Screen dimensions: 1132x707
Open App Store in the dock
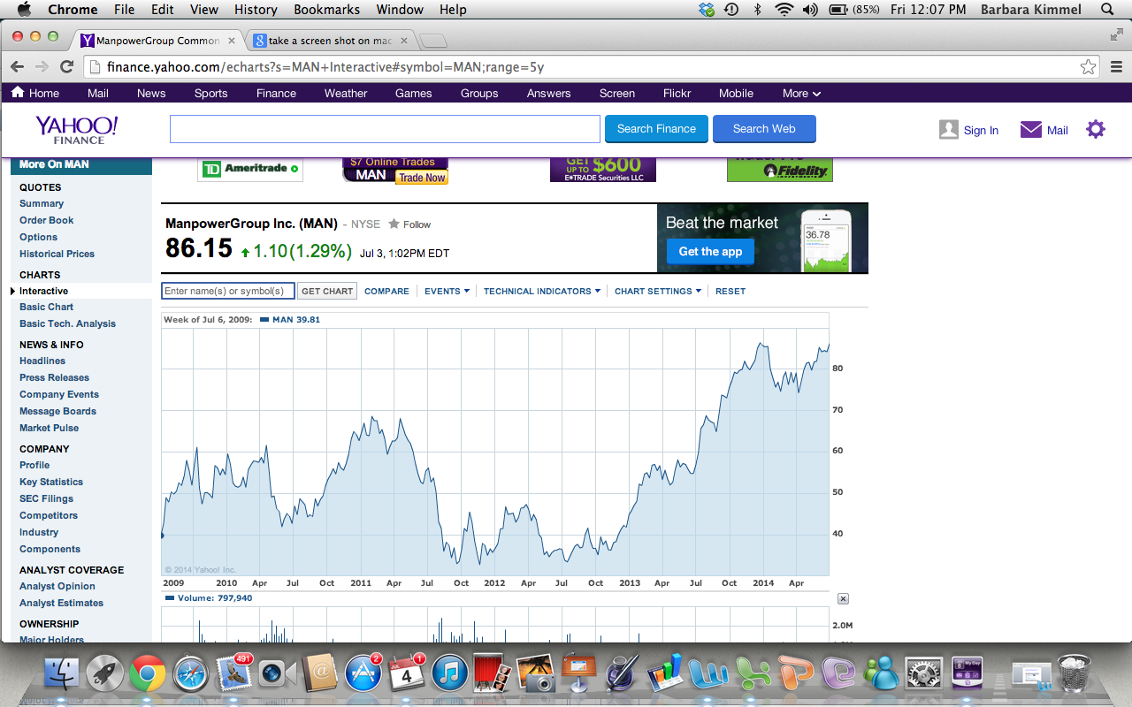point(363,673)
